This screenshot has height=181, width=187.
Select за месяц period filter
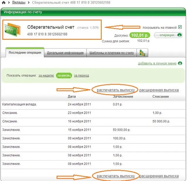pos(64,75)
